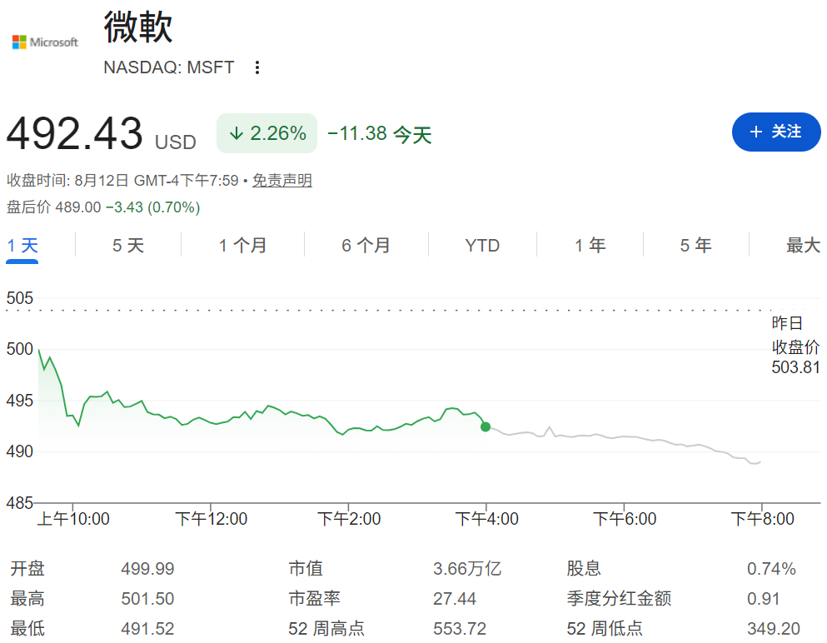
Task: Click the 下午4:00 axis label
Action: pyautogui.click(x=487, y=519)
